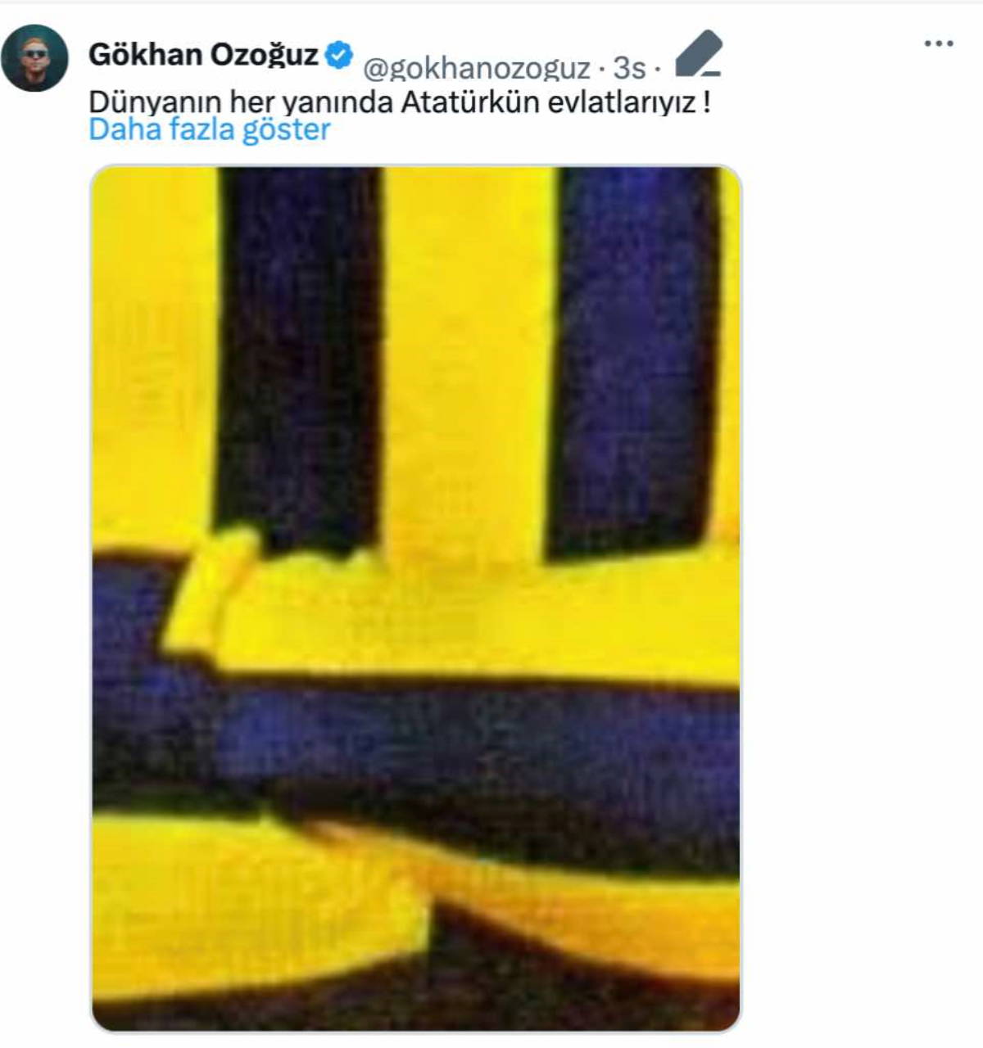Open Gökhan Ozoğuz's profile avatar
Image resolution: width=983 pixels, height=1048 pixels.
[34, 58]
